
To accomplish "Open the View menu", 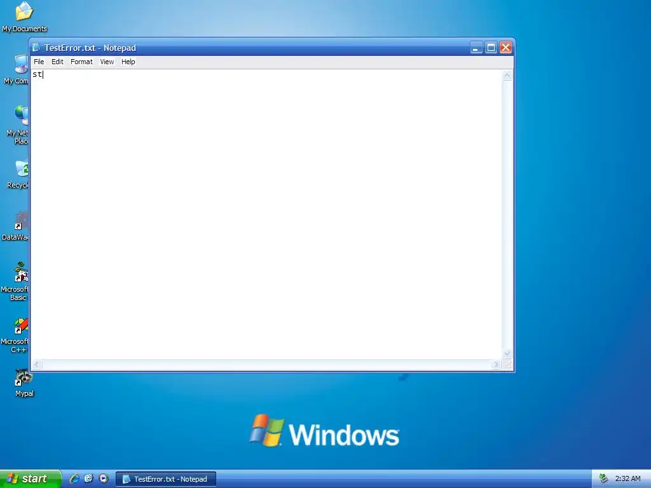I will click(x=107, y=62).
